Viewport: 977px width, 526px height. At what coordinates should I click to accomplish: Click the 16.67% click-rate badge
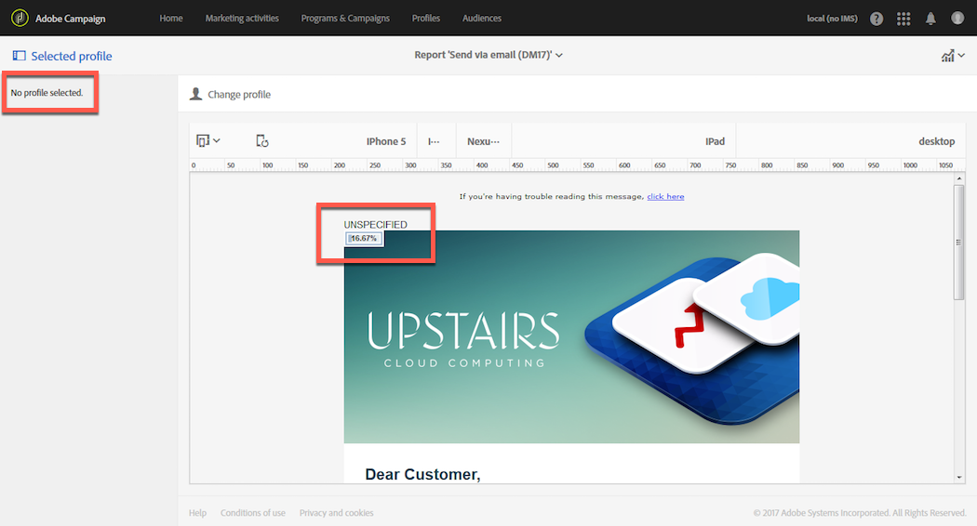(x=364, y=239)
